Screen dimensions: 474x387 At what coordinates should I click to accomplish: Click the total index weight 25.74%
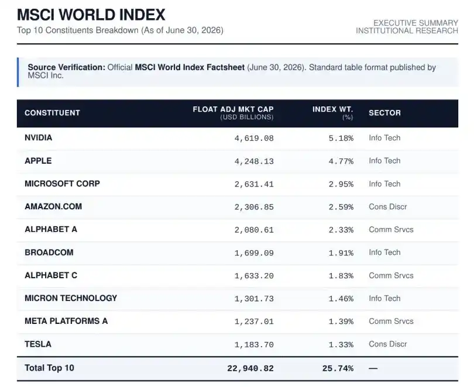pos(338,368)
